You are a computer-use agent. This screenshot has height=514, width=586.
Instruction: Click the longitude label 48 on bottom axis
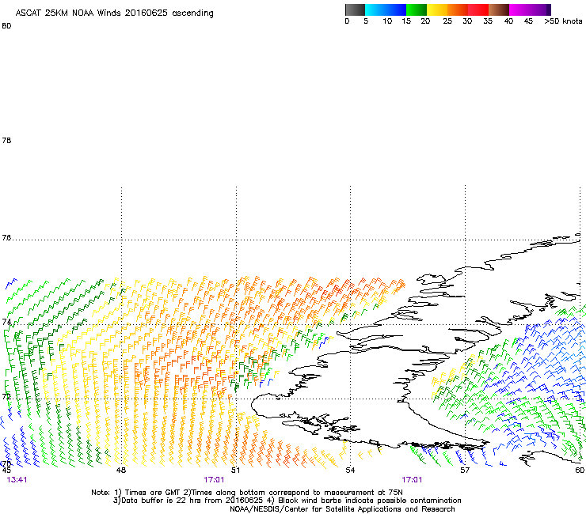coord(121,470)
